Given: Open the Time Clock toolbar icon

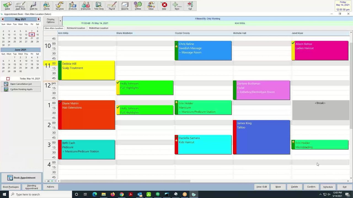Looking at the screenshot, I should tap(99, 6).
